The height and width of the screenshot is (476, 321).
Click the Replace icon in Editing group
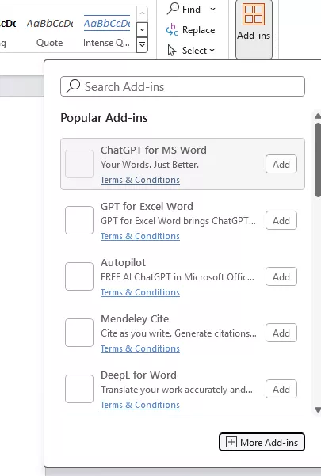[x=172, y=30]
